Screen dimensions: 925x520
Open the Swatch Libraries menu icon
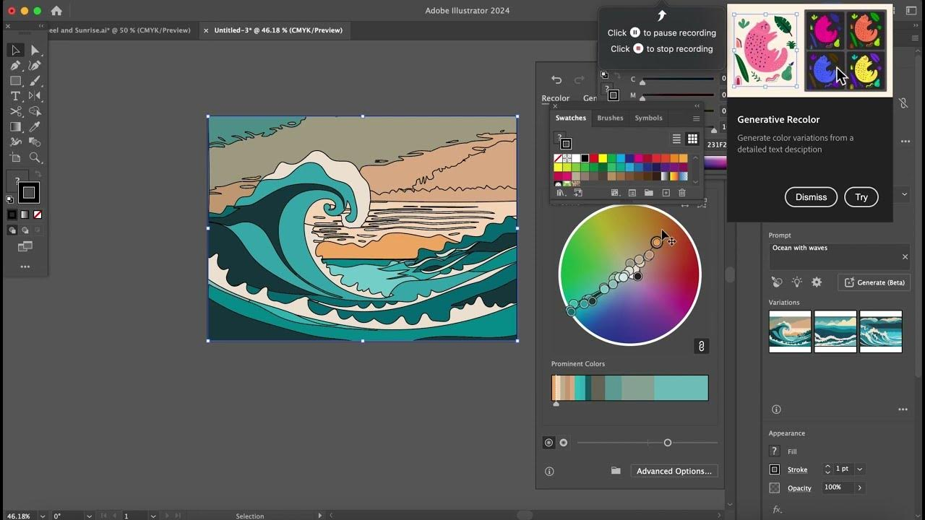tap(561, 193)
